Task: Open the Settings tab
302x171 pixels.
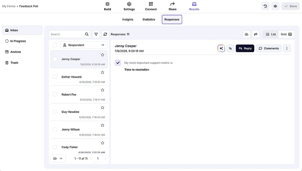Action: (x=129, y=6)
